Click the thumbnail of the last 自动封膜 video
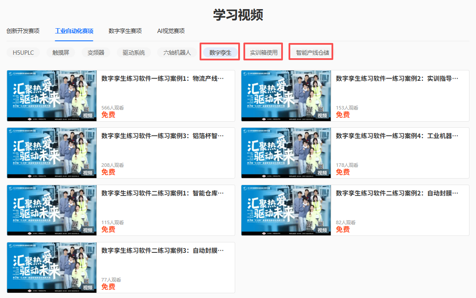The width and height of the screenshot is (476, 298). (51, 267)
